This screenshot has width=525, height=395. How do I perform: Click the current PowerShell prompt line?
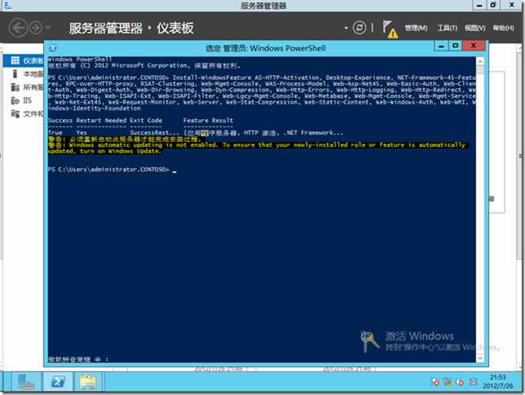point(112,170)
